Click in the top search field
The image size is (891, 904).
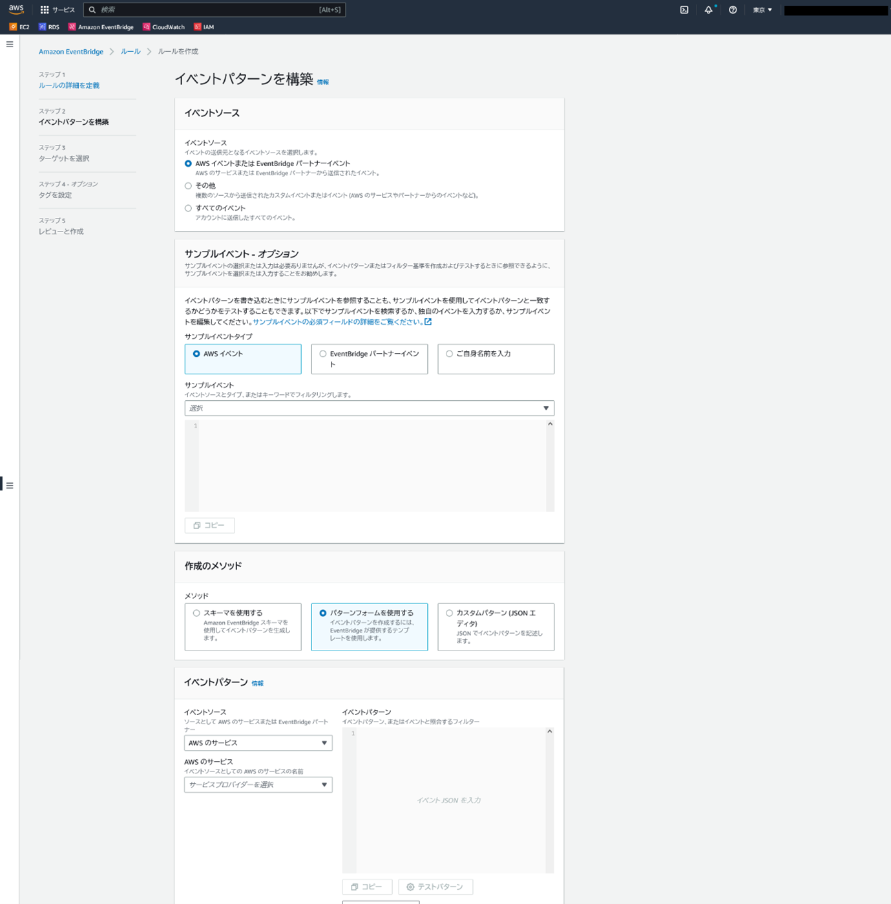click(215, 10)
